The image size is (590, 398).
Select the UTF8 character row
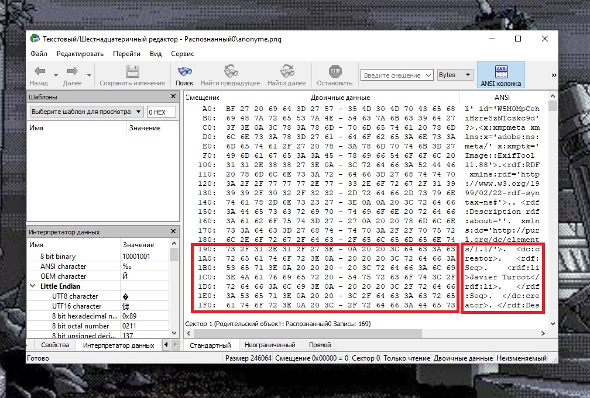tap(98, 296)
